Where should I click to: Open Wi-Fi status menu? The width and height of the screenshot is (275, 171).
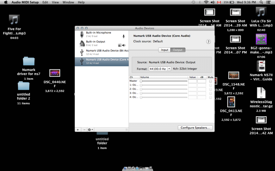(206, 2)
